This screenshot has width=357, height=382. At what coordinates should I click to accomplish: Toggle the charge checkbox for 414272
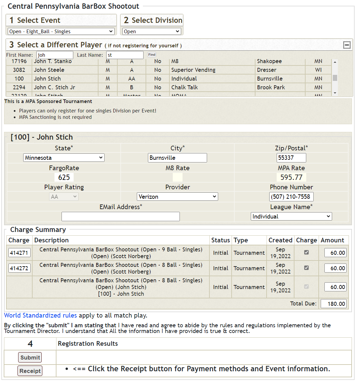coord(306,268)
